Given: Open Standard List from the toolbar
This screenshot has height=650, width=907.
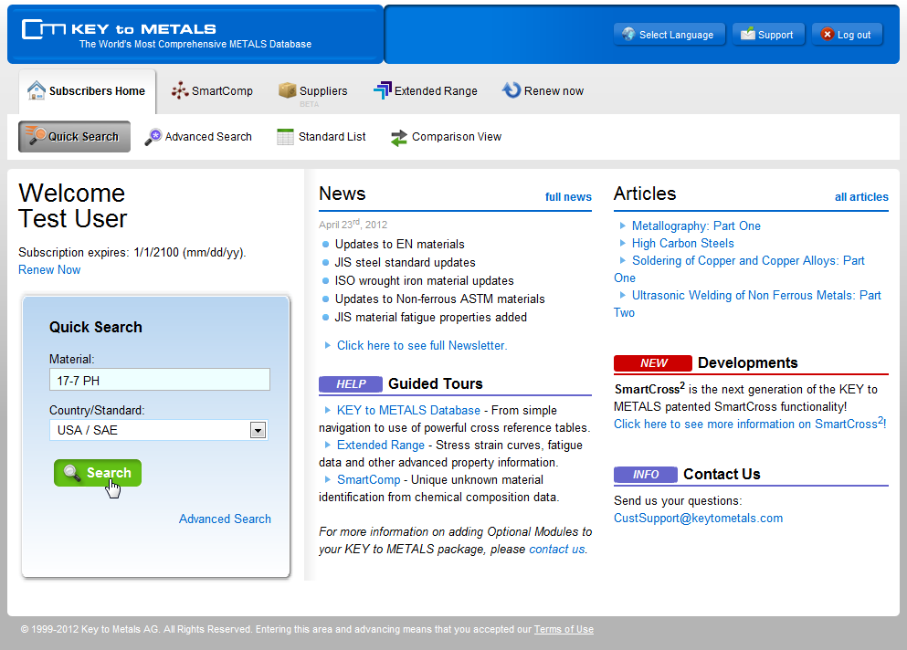Looking at the screenshot, I should coord(322,137).
